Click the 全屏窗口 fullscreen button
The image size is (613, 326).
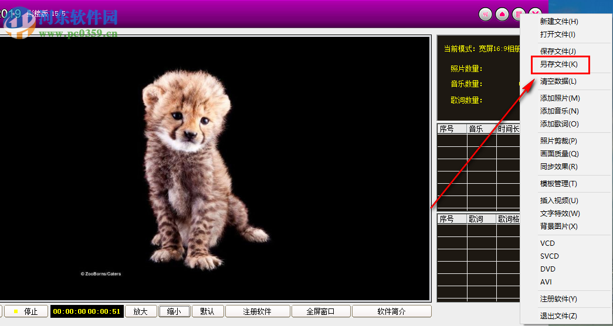[321, 311]
